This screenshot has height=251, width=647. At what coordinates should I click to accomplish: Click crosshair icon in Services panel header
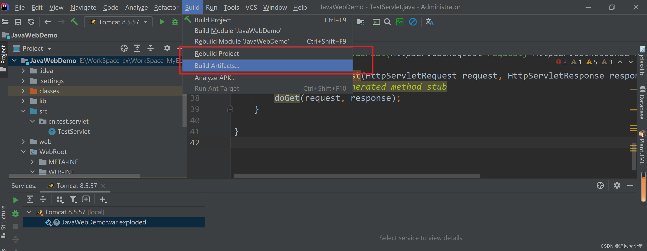[x=600, y=185]
